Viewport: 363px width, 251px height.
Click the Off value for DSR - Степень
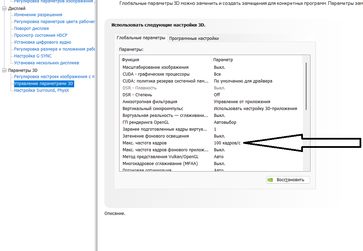tap(217, 95)
